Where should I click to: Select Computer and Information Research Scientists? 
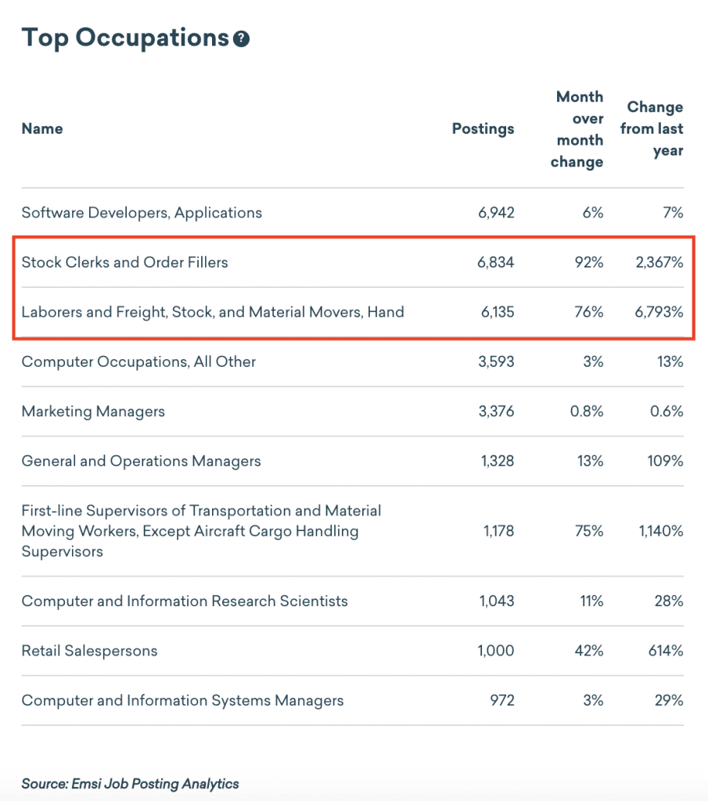click(185, 602)
